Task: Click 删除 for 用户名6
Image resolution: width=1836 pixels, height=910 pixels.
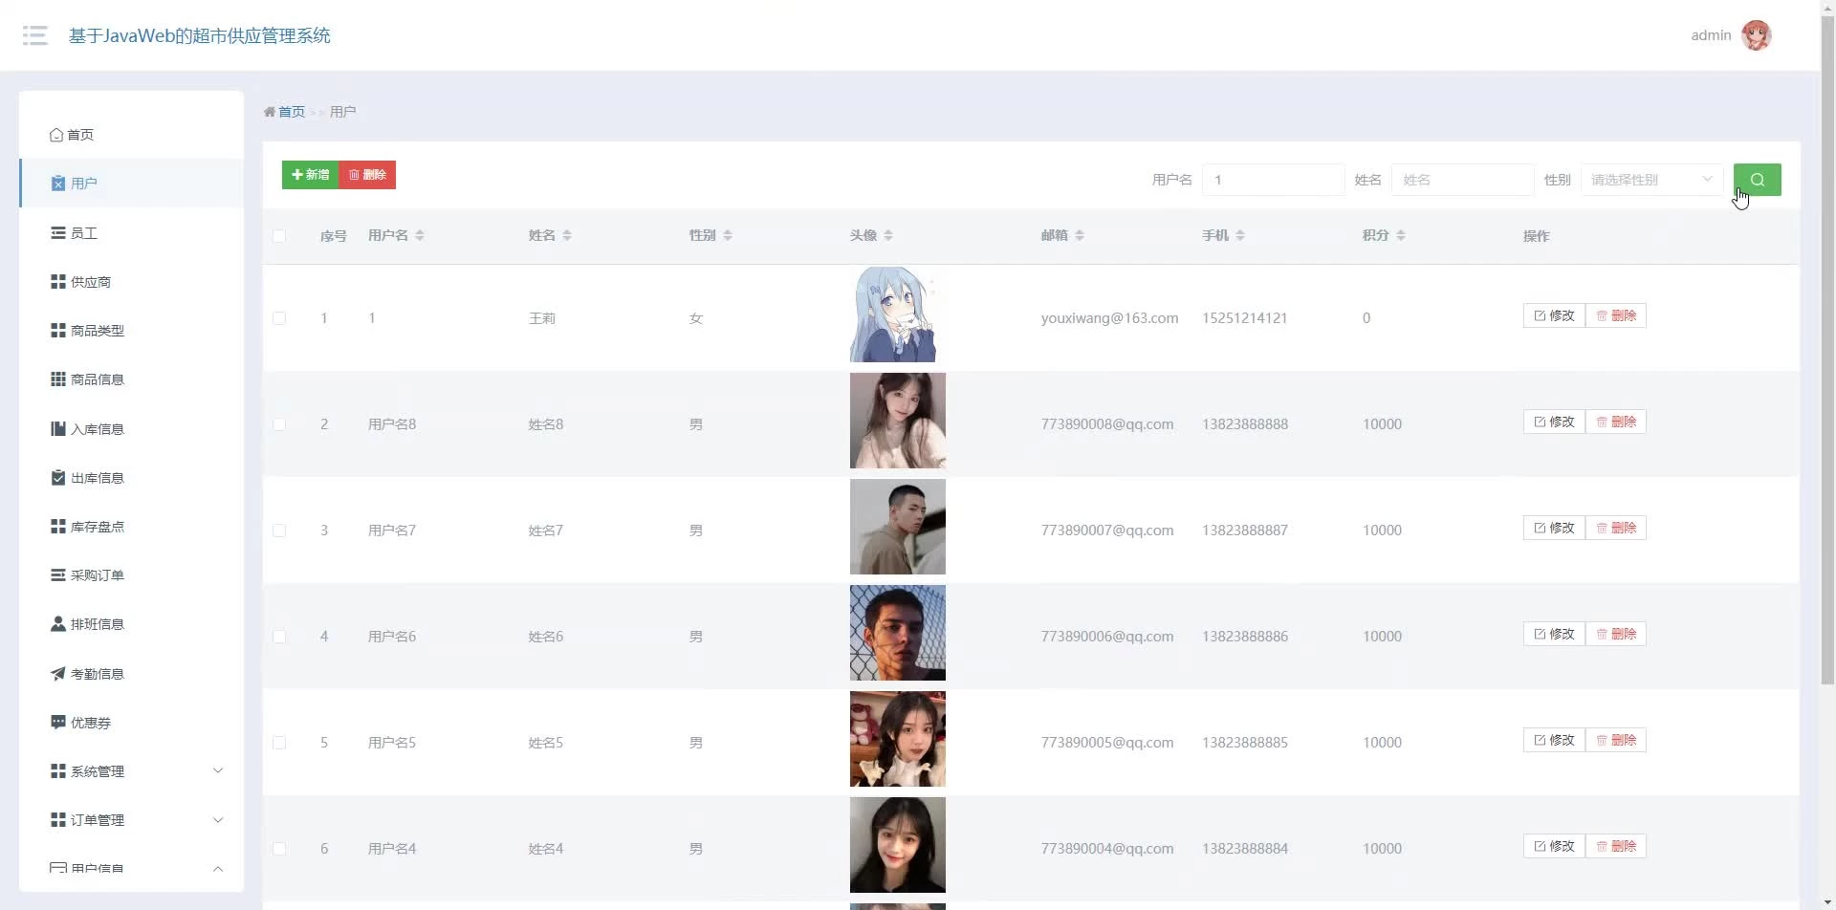Action: [1616, 634]
